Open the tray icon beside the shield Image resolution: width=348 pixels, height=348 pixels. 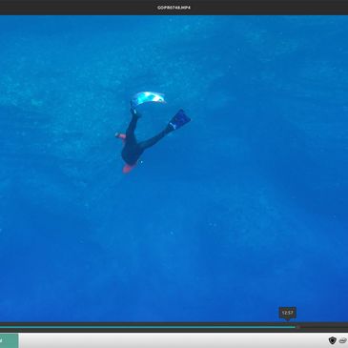click(343, 340)
